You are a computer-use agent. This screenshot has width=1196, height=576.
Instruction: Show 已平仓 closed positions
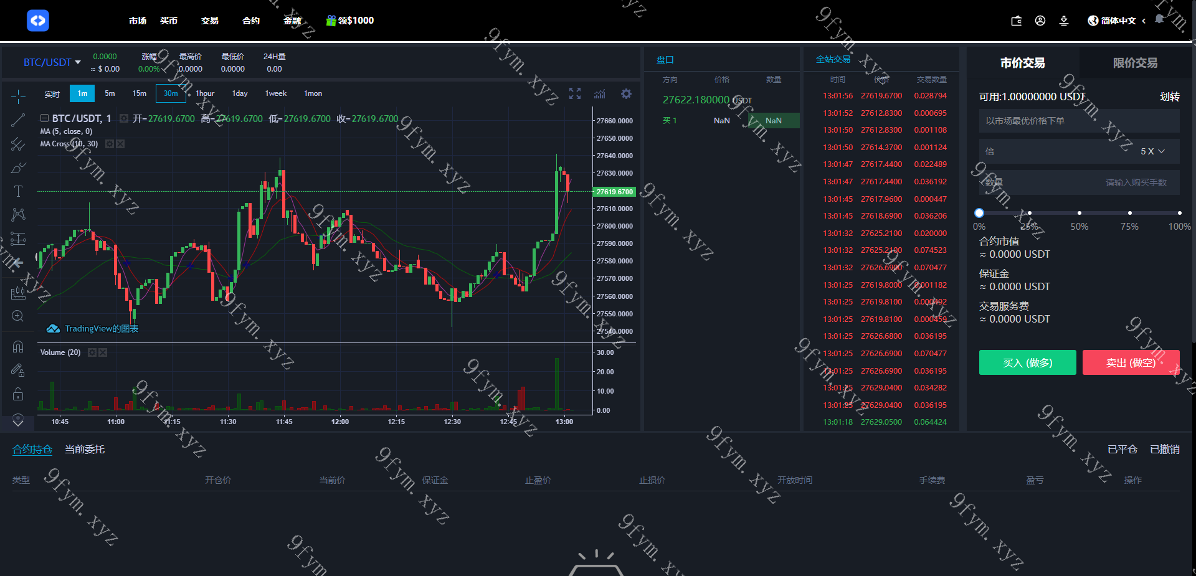click(x=1122, y=449)
